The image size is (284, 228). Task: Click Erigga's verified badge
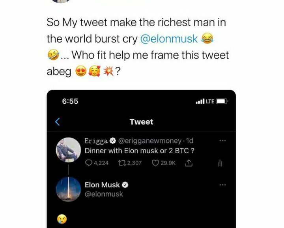tap(112, 141)
